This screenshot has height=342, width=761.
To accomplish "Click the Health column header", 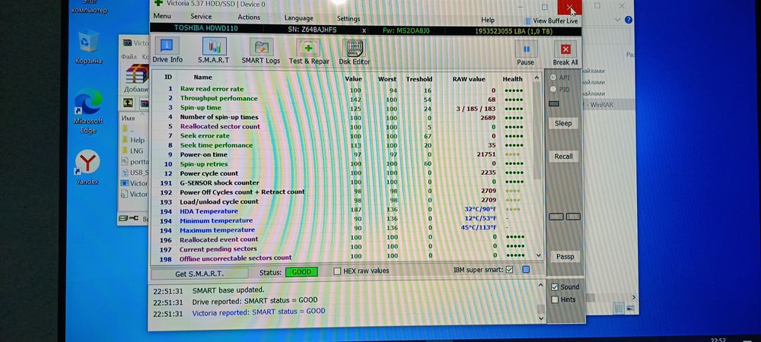I will [512, 79].
